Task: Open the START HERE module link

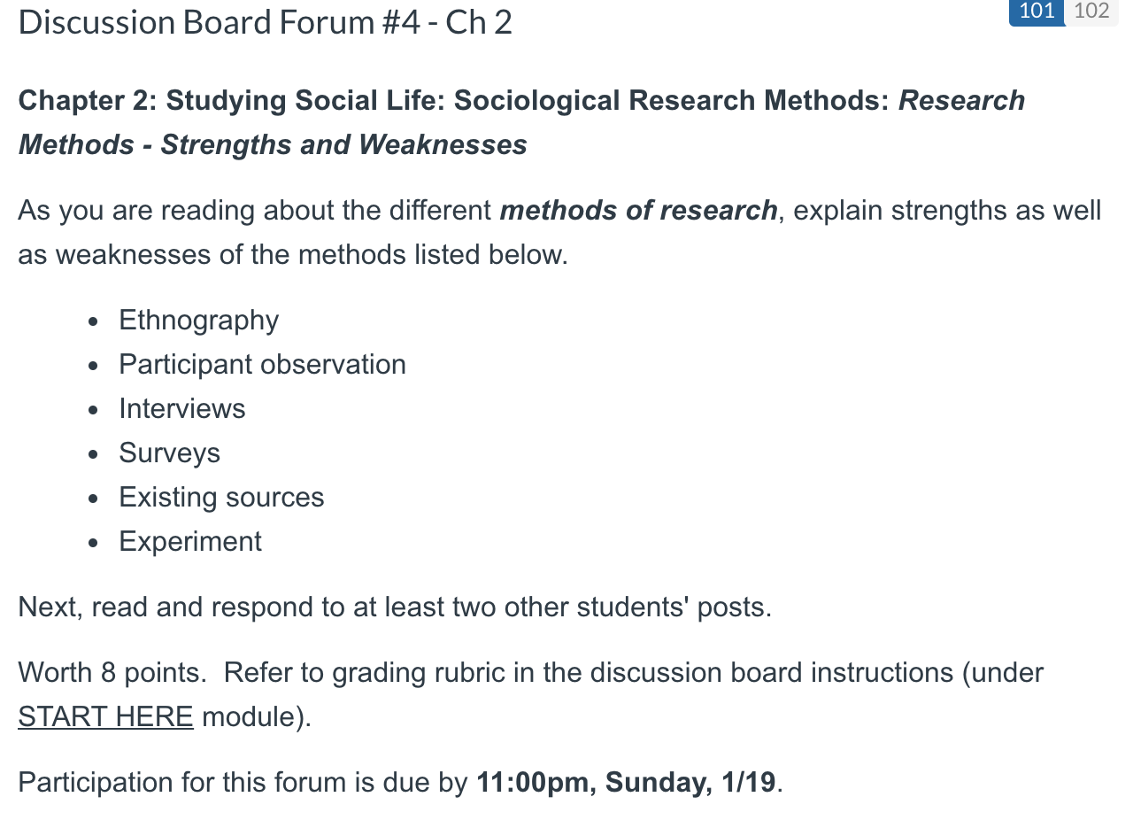Action: coord(105,716)
